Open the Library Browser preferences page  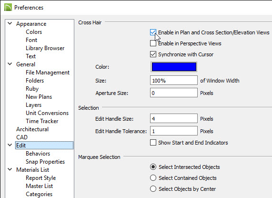click(x=45, y=48)
